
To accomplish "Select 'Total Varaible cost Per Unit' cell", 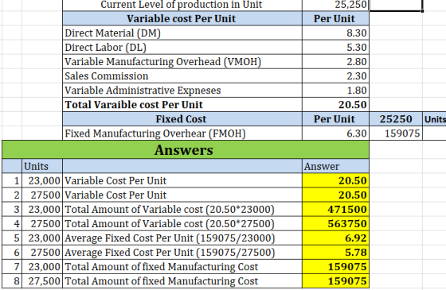I will click(x=182, y=105).
